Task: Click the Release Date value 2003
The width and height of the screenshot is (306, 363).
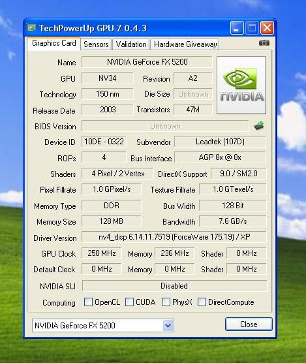Action: click(x=107, y=110)
